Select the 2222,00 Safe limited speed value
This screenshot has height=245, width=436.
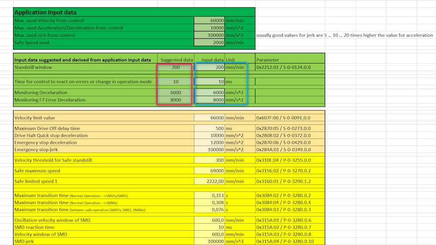209,181
